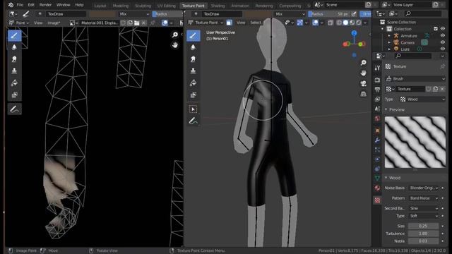Click brown brush color swatch in image editor
This screenshot has width=452, height=254.
[x=102, y=14]
